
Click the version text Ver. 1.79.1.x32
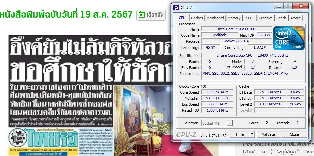(213, 136)
